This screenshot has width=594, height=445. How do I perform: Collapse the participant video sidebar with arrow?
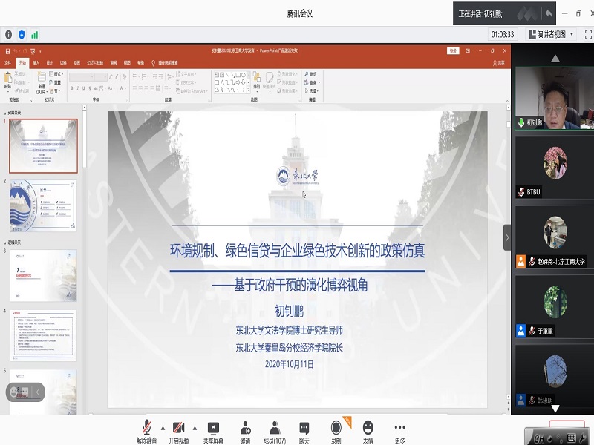pyautogui.click(x=508, y=237)
